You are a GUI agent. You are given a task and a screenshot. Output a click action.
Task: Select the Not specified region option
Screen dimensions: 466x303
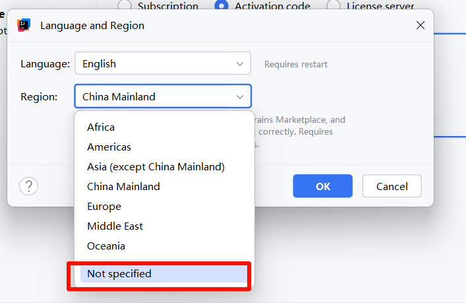[x=119, y=274]
